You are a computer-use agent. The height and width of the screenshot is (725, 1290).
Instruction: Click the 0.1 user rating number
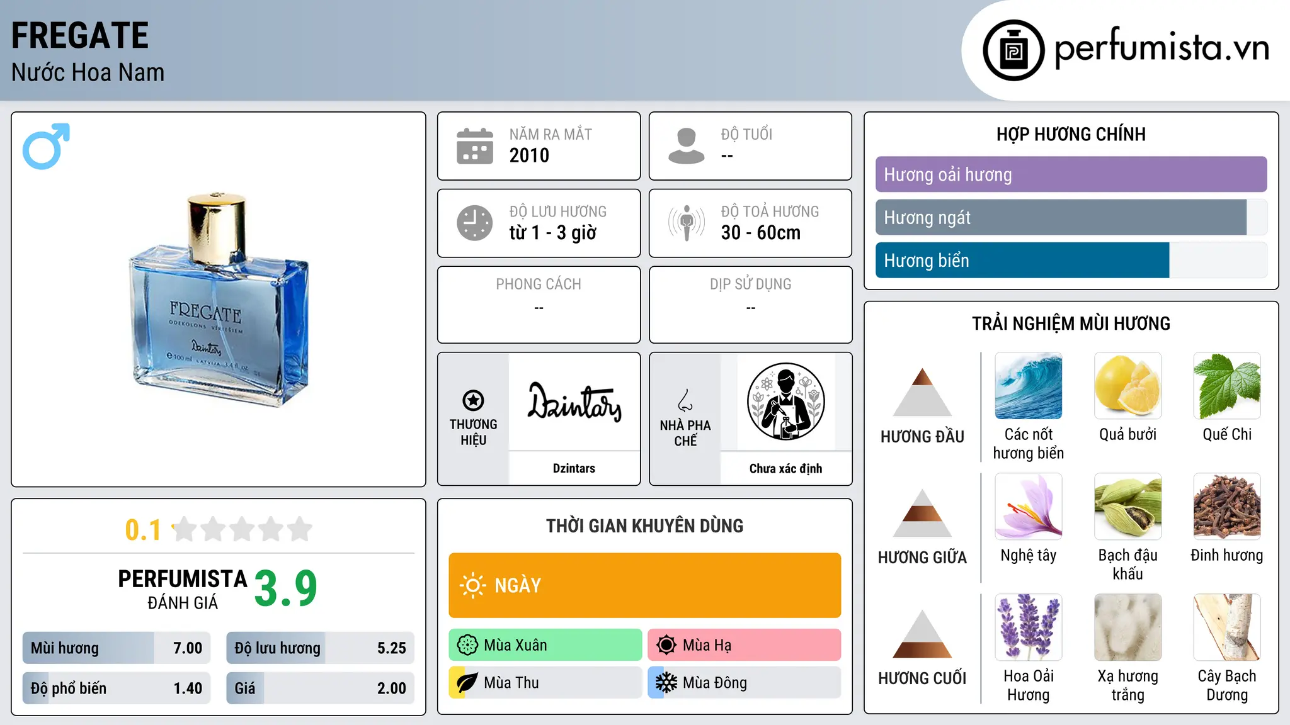pyautogui.click(x=143, y=530)
